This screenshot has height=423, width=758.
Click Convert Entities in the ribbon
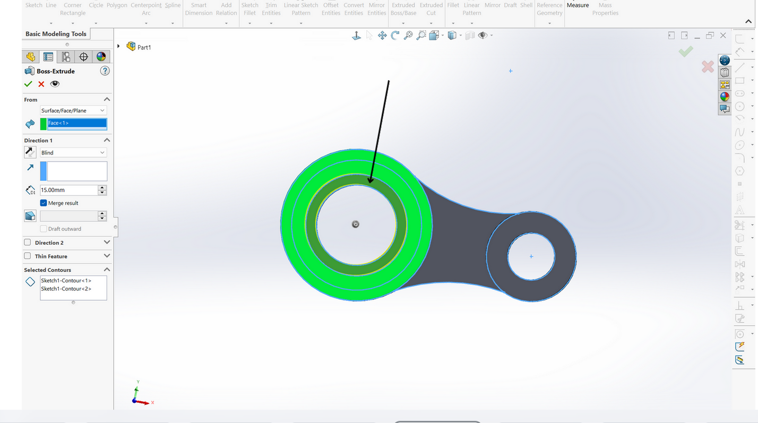coord(354,9)
